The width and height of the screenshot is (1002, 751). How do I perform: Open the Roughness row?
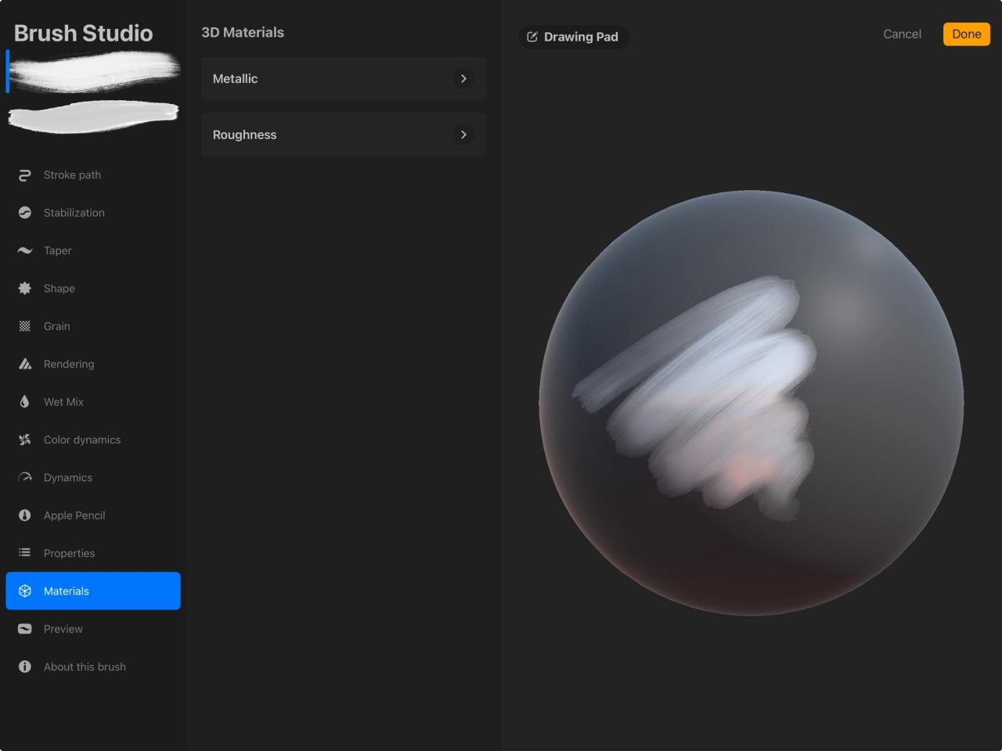pyautogui.click(x=344, y=135)
